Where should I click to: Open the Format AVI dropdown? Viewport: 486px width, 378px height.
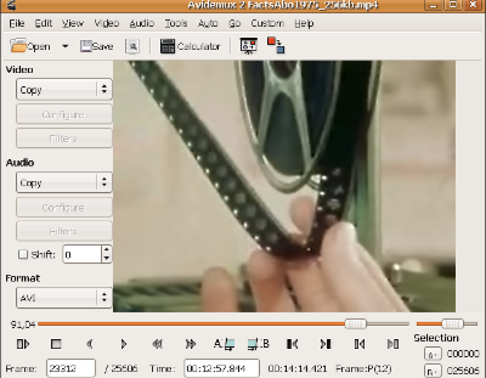pyautogui.click(x=64, y=298)
